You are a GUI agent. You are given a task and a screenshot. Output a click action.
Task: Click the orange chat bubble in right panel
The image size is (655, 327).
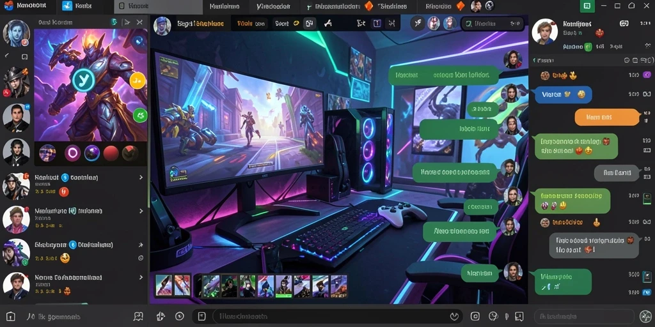click(608, 118)
